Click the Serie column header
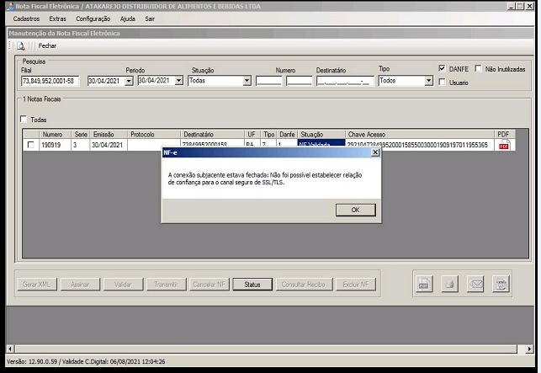 81,135
